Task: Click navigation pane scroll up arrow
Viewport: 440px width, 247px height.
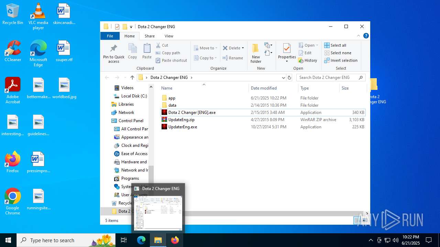Action: (x=151, y=87)
